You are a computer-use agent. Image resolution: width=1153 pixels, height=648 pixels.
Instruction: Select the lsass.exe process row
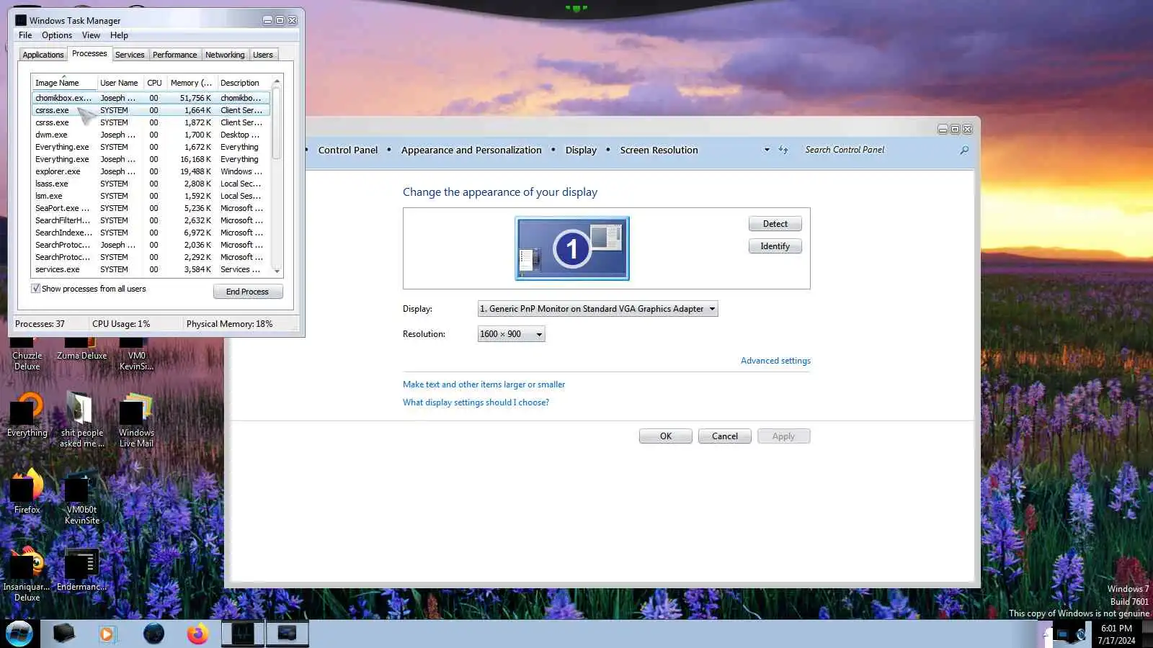click(x=151, y=184)
